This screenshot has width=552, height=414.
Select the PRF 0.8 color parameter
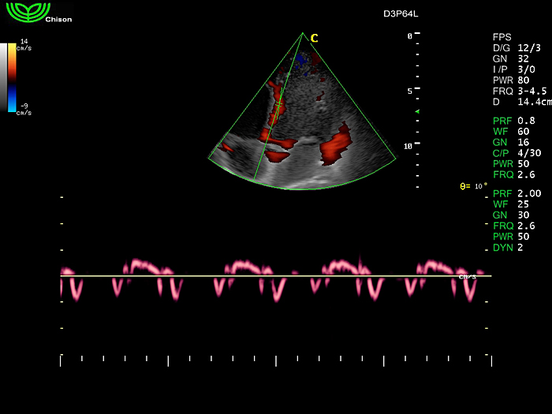click(513, 120)
